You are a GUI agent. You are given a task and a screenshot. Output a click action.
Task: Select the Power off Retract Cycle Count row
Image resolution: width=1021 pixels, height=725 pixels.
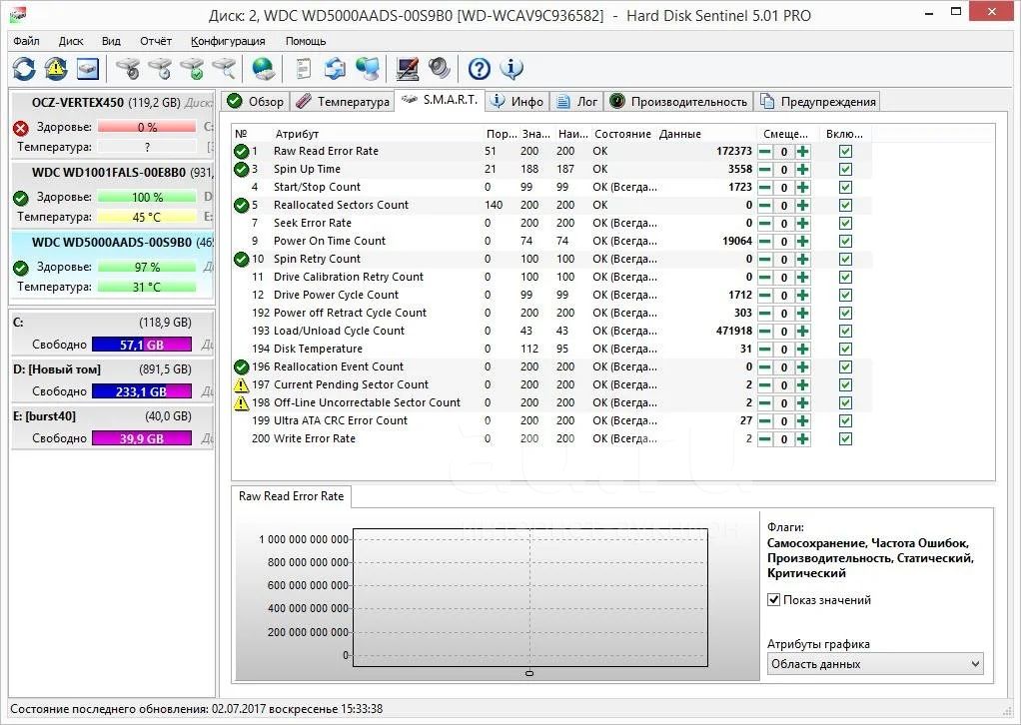[x=551, y=313]
